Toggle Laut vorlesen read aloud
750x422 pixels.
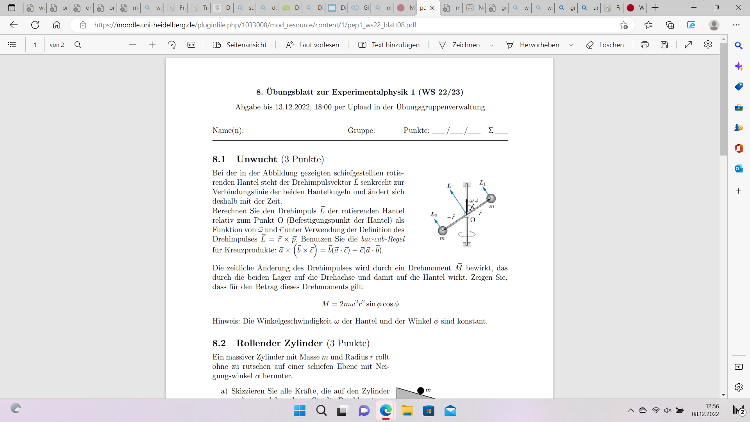(x=312, y=45)
